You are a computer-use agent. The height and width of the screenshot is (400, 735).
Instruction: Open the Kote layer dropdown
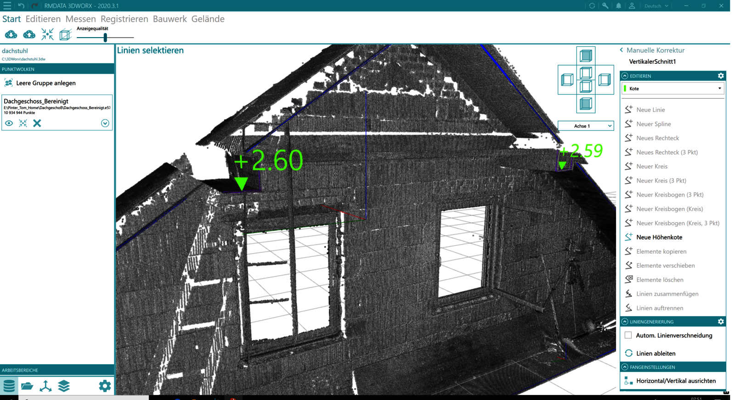673,89
